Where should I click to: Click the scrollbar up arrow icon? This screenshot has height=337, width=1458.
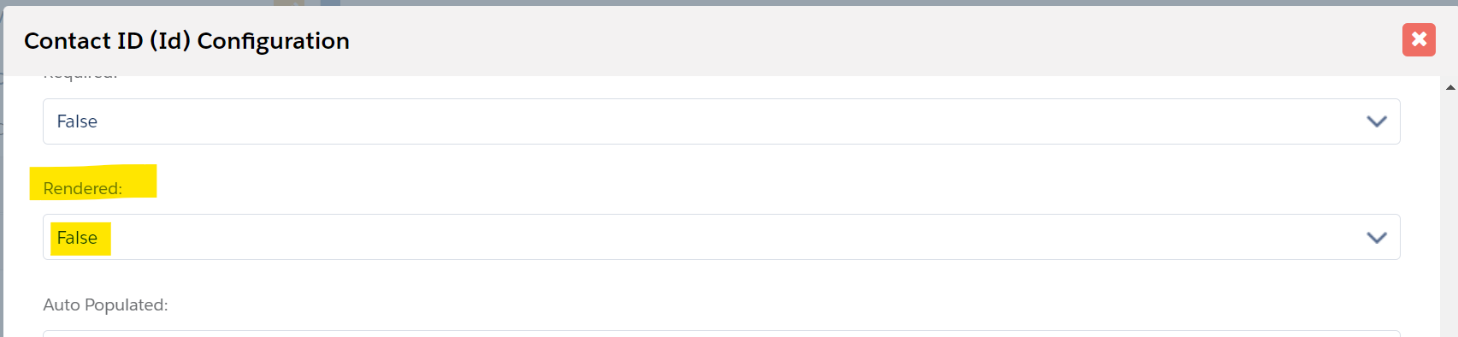click(x=1450, y=87)
